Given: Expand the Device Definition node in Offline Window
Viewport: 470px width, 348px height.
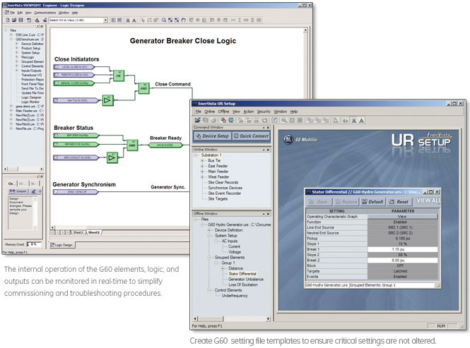Looking at the screenshot, I should point(209,230).
